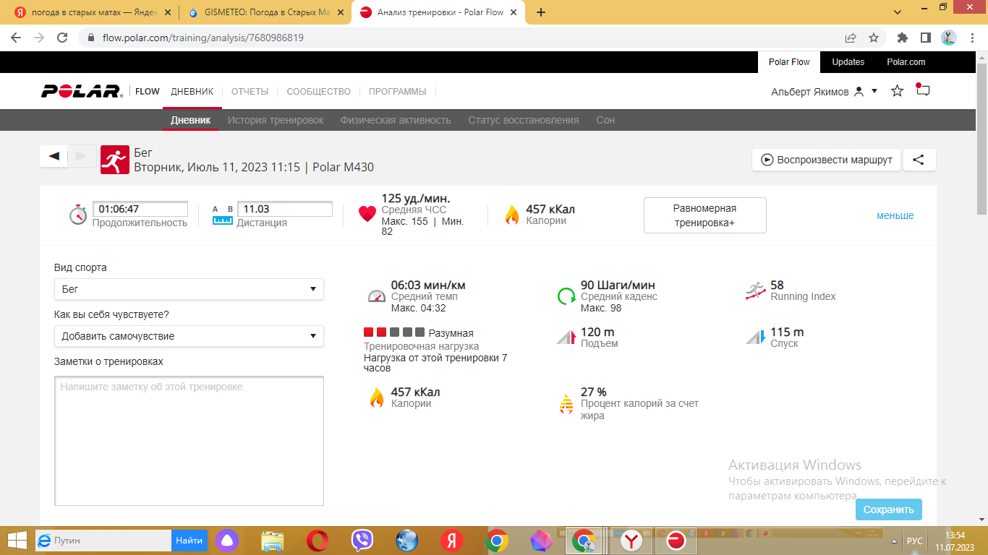988x555 pixels.
Task: Edit the duration field 01:06:47
Action: [x=140, y=209]
